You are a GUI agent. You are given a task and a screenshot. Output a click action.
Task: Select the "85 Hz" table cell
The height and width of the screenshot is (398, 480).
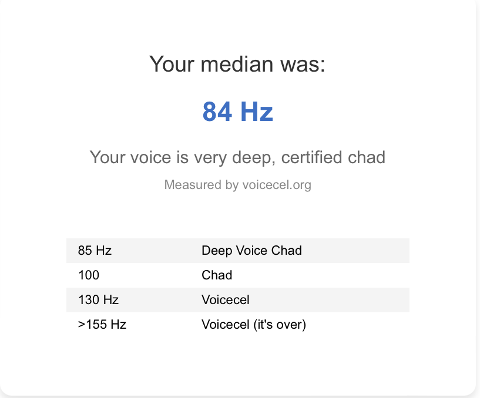coord(95,251)
